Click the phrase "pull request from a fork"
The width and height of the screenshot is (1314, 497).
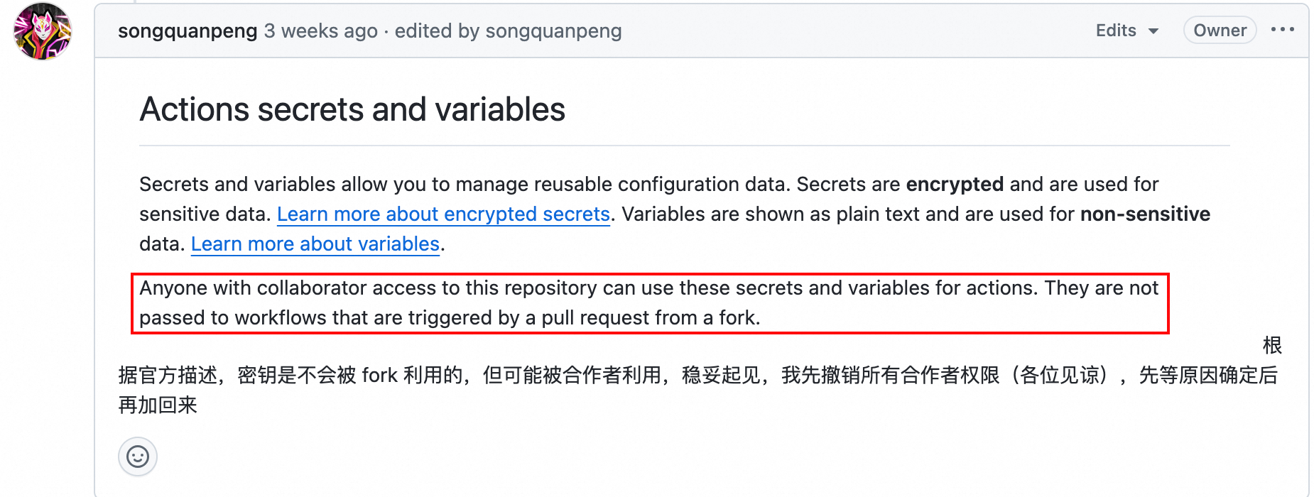(650, 318)
